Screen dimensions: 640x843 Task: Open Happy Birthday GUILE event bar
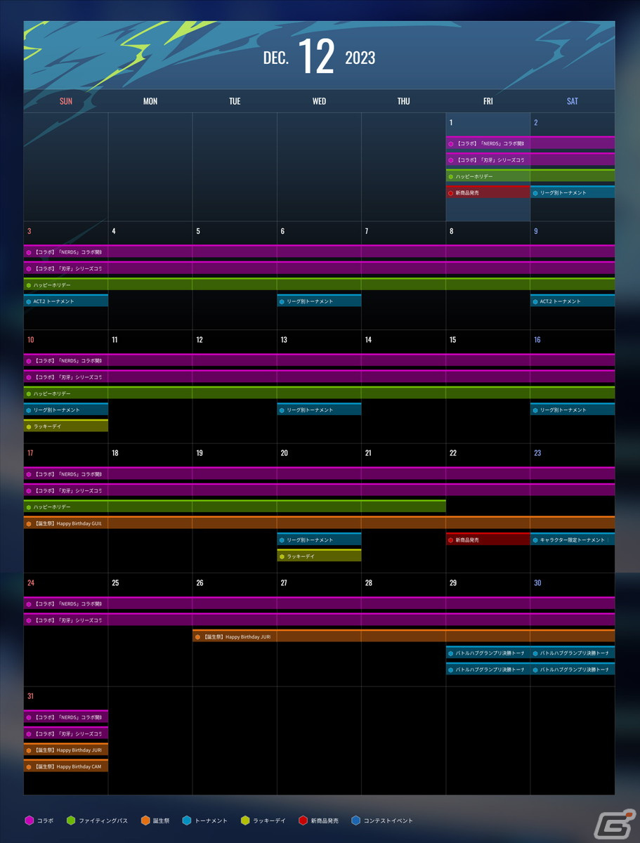coord(319,523)
